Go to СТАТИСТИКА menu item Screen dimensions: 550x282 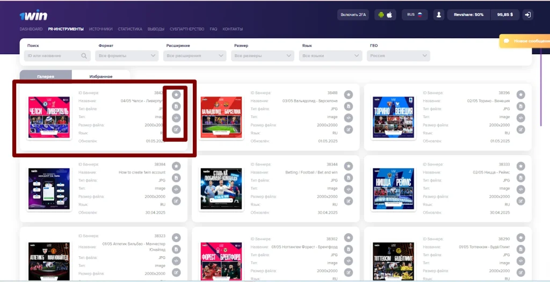[x=130, y=29]
